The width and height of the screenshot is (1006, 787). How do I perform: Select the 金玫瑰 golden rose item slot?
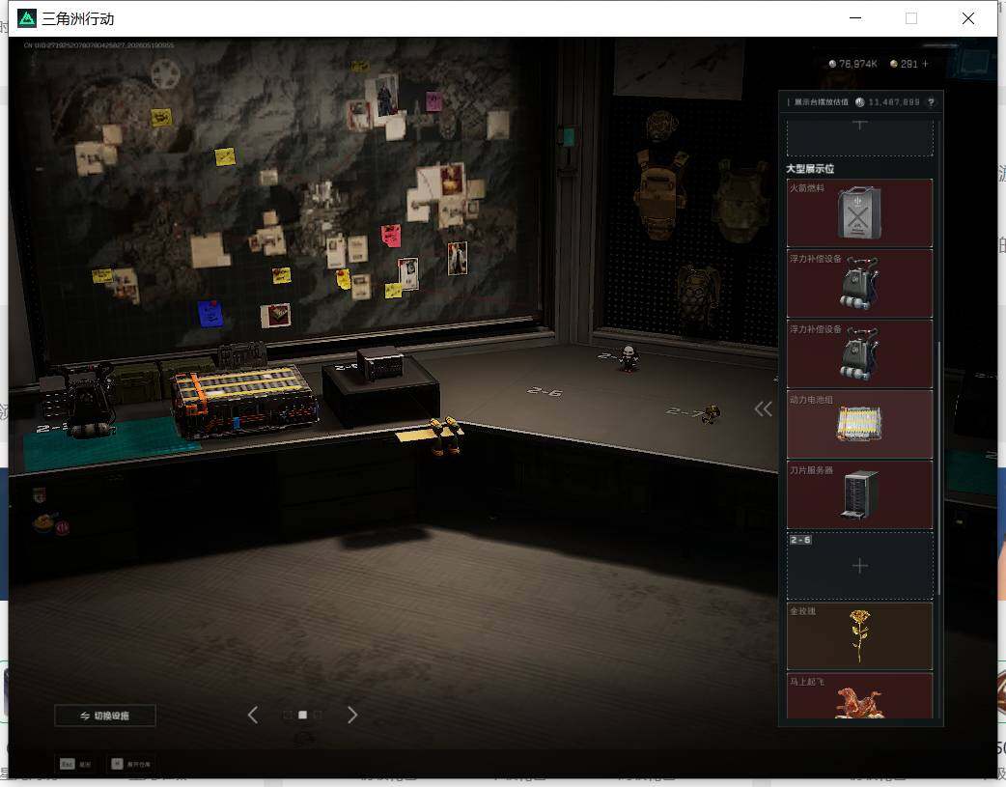coord(859,636)
